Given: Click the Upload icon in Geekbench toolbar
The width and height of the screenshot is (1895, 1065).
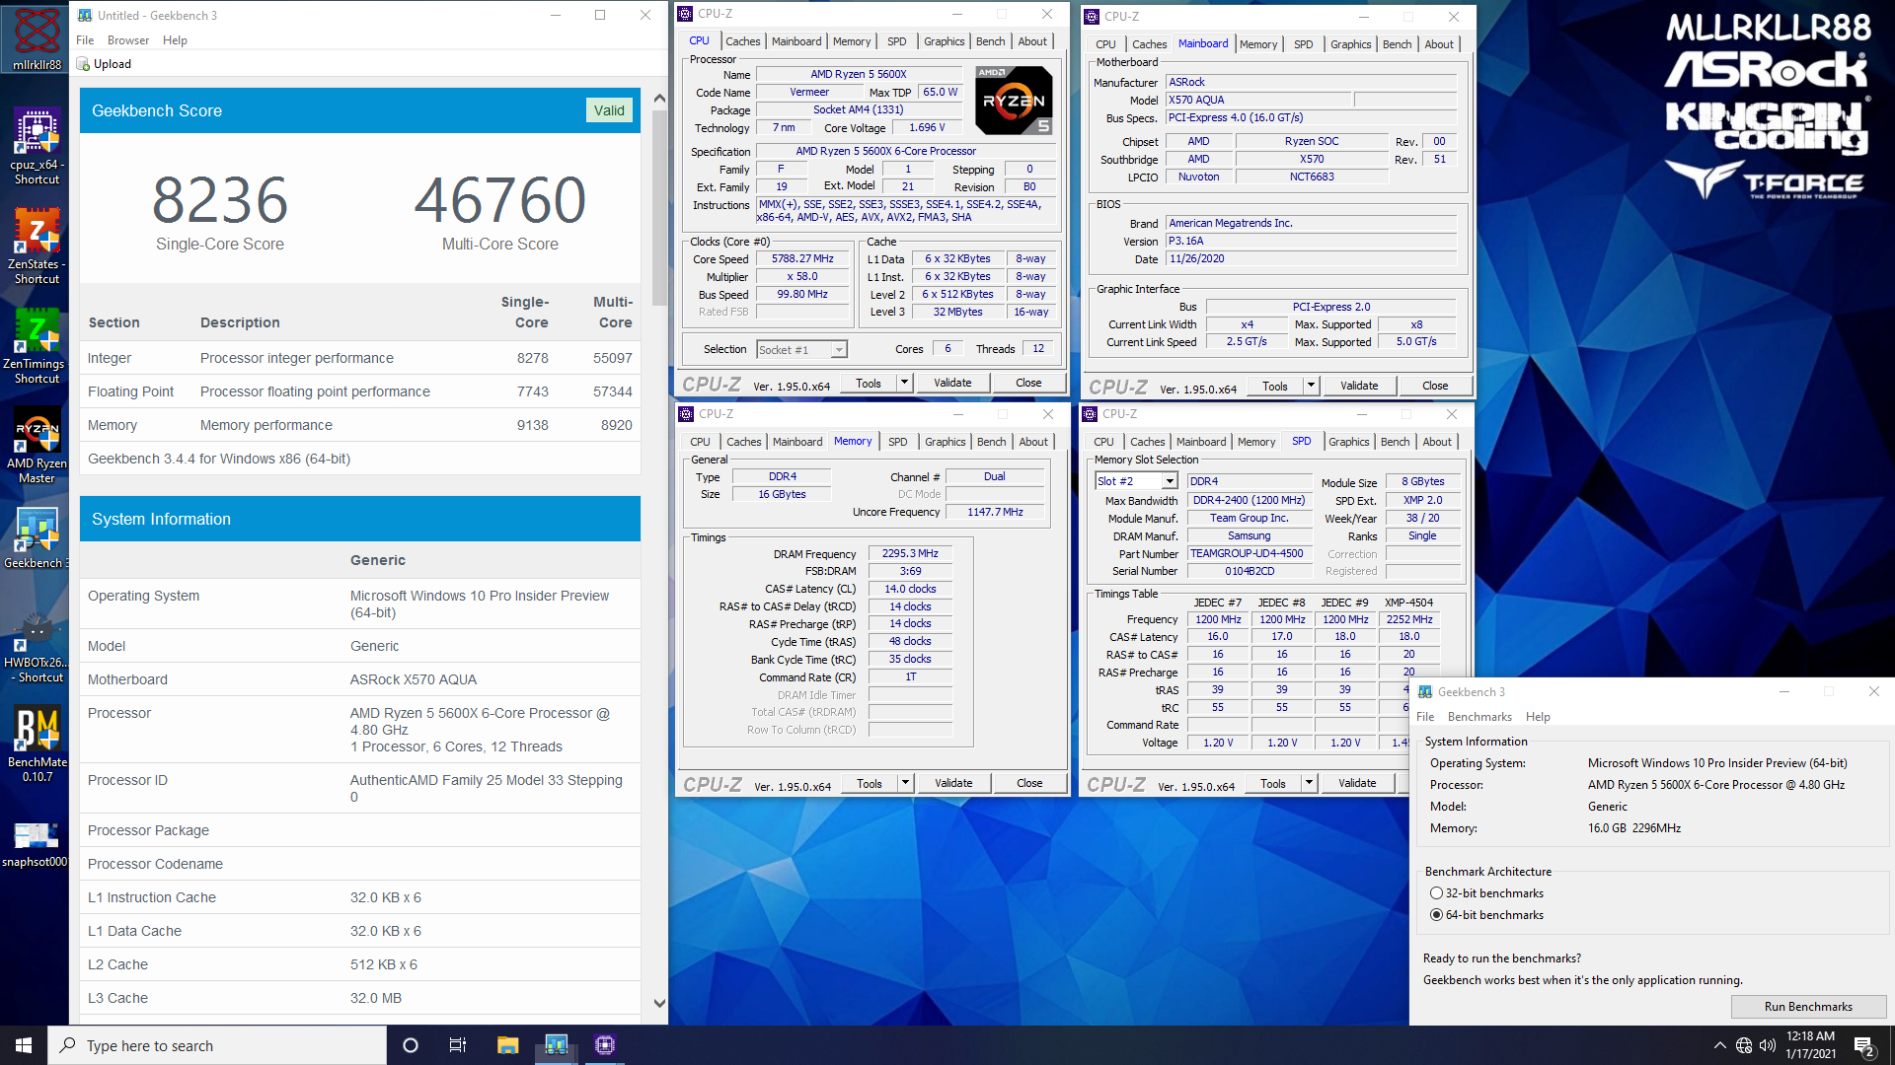Looking at the screenshot, I should tap(84, 64).
